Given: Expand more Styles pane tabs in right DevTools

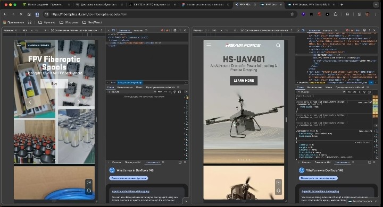Looking at the screenshot, I should (368, 87).
